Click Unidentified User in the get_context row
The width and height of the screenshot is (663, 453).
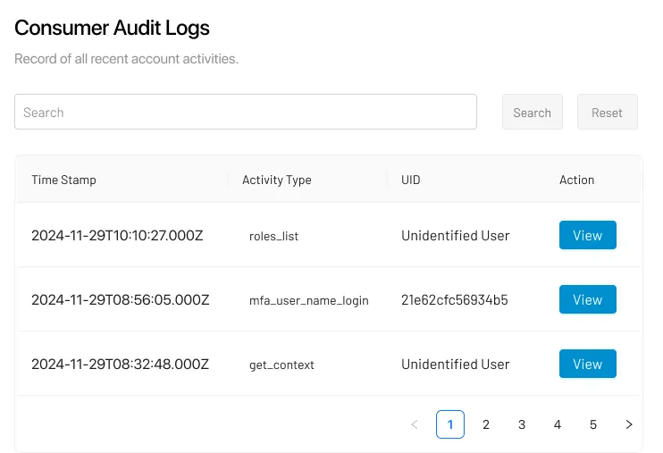point(456,364)
